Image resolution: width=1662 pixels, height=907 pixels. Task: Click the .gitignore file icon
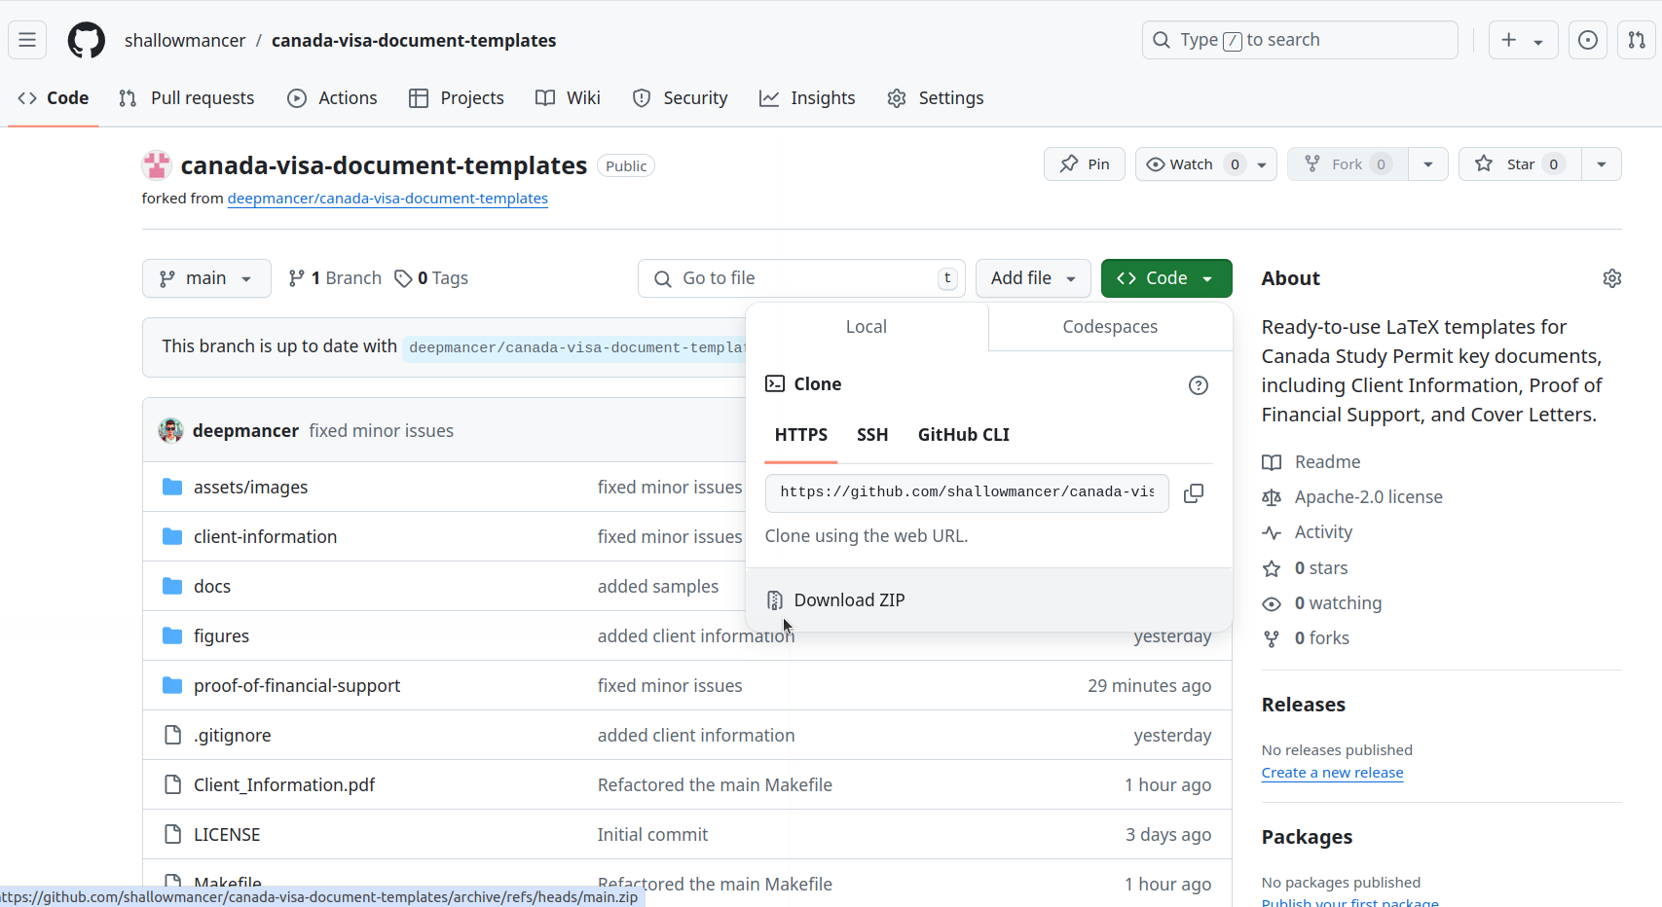tap(172, 735)
